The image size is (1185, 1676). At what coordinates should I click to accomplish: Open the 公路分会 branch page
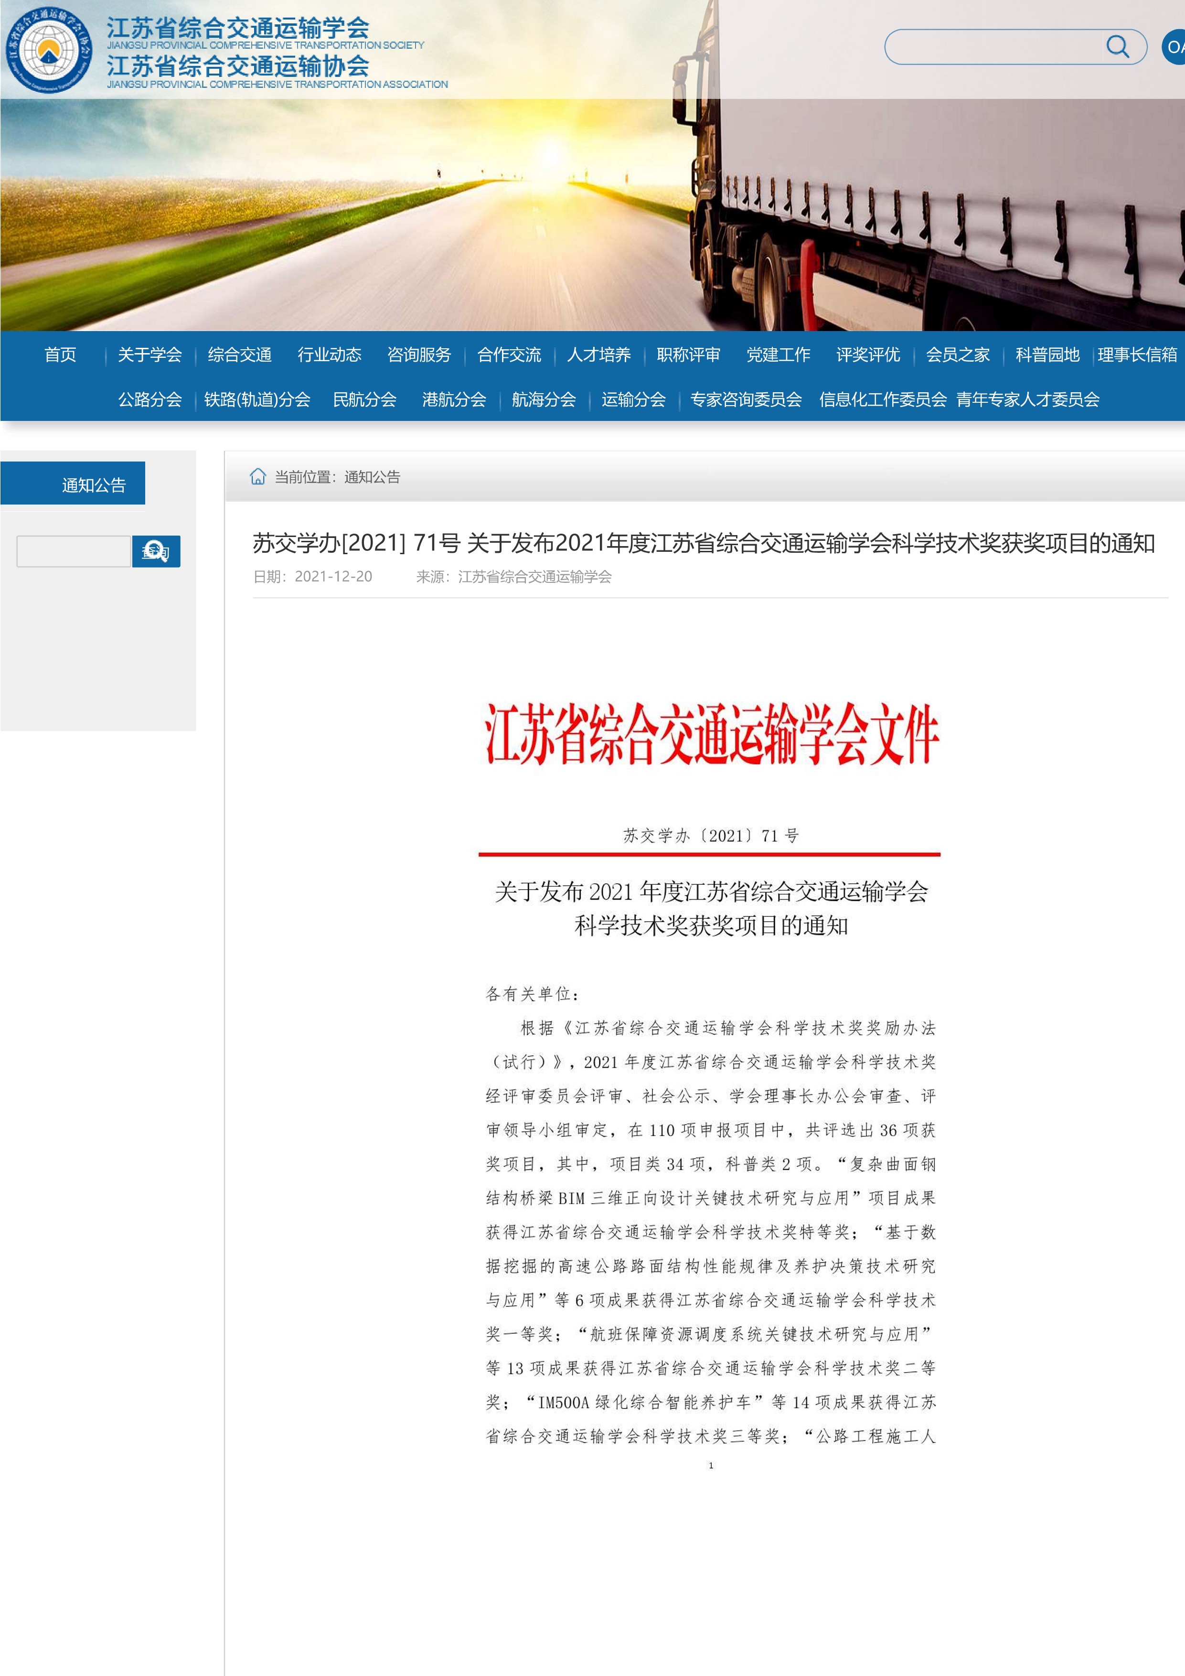click(149, 399)
